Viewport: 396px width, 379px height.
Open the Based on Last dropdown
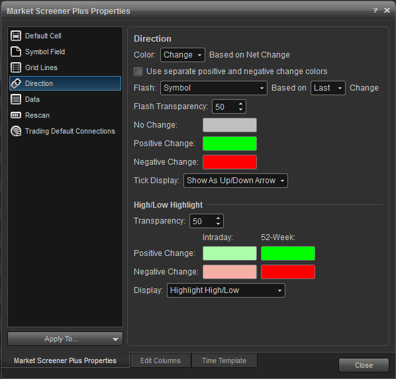[x=328, y=88]
